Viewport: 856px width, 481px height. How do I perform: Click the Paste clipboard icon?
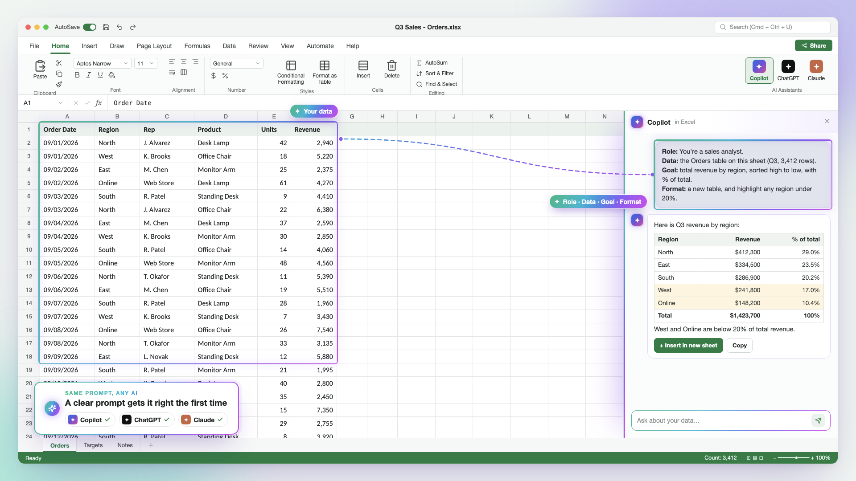pyautogui.click(x=40, y=66)
